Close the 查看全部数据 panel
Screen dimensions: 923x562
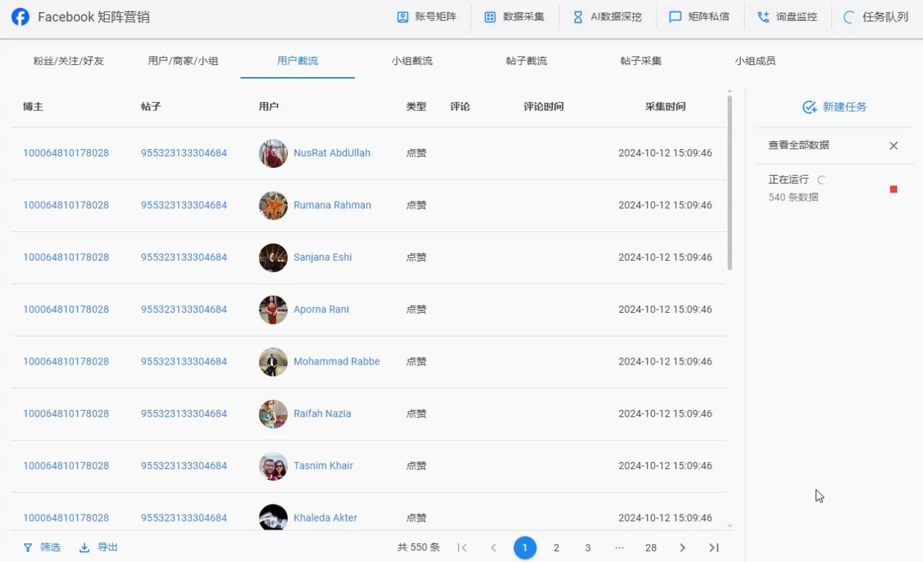(893, 146)
